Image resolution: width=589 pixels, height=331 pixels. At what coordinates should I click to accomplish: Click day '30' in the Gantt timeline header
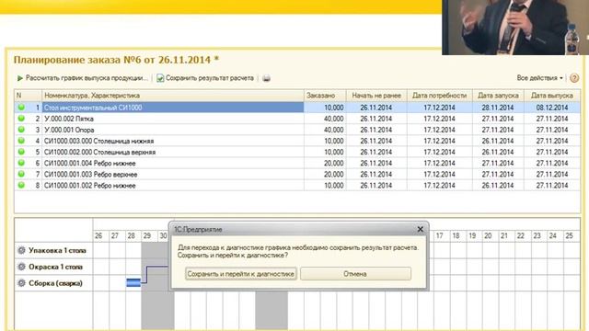point(163,235)
